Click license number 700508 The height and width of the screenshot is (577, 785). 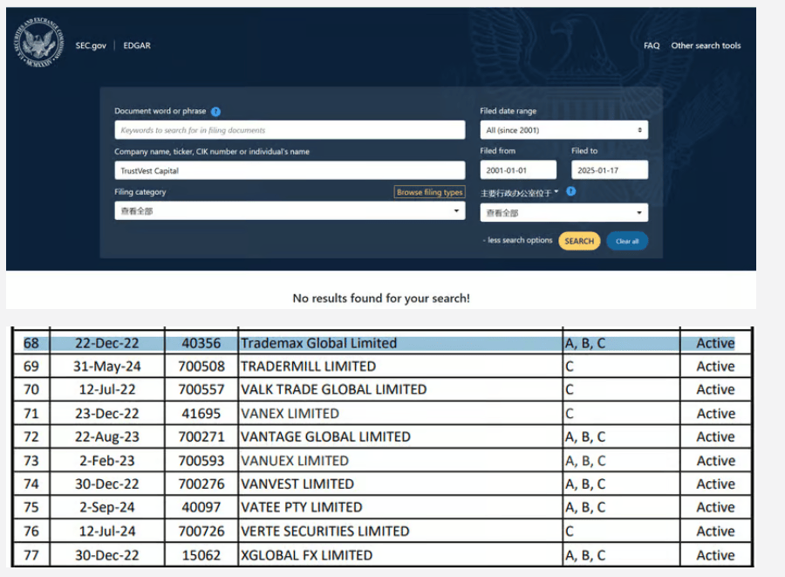point(201,366)
